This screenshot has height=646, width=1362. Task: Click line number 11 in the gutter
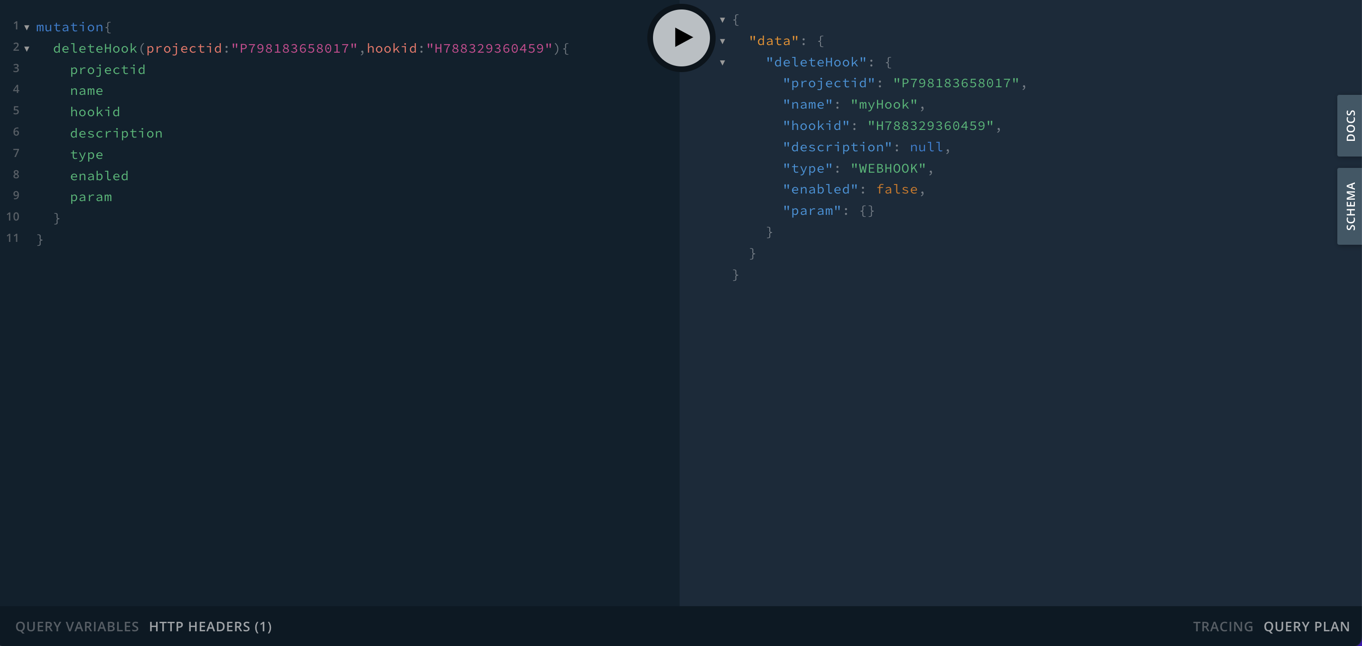click(x=13, y=238)
